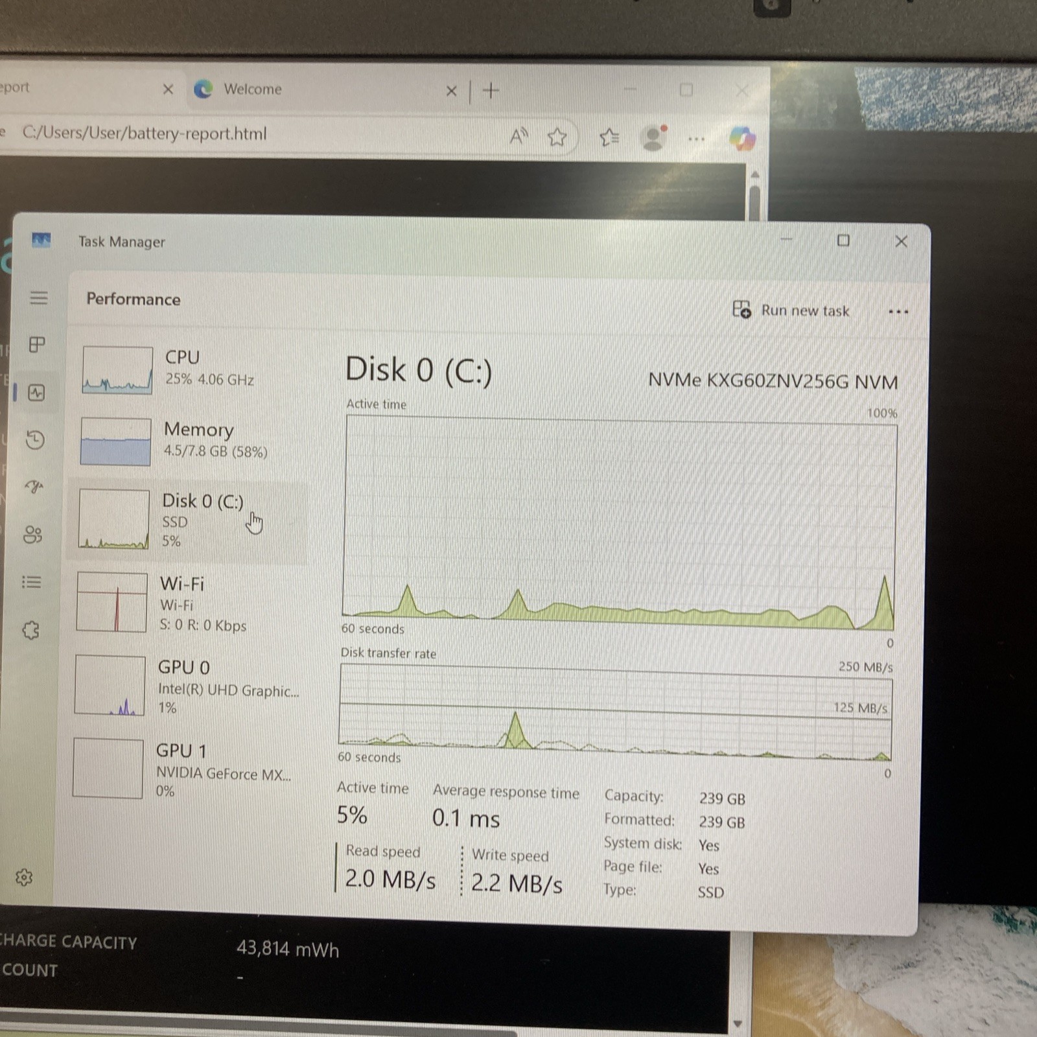
Task: Close the battery report tab in Edge
Action: (x=168, y=89)
